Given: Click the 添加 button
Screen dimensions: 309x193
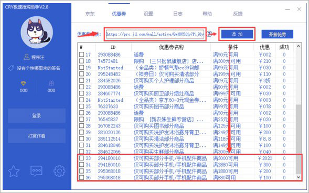Looking at the screenshot, I should coord(237,34).
